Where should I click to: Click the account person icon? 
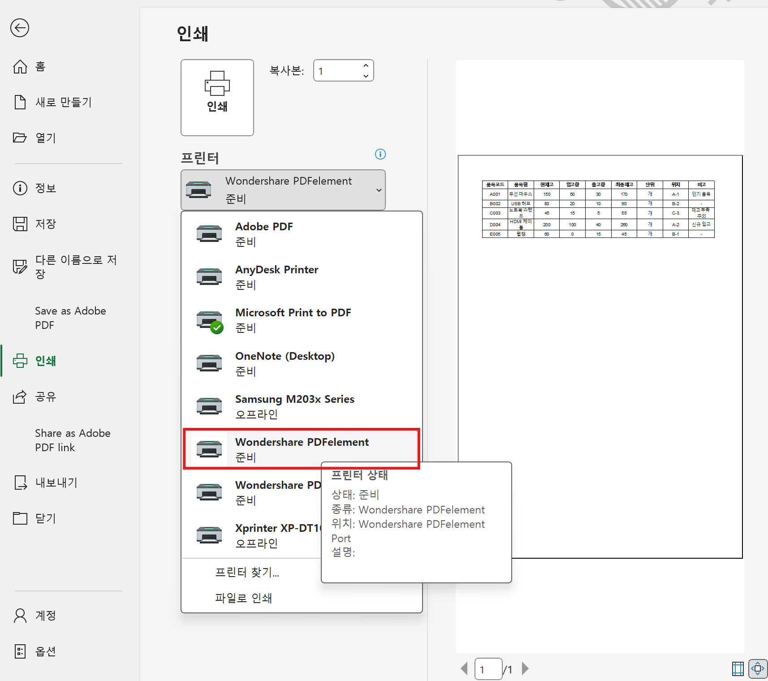coord(20,616)
